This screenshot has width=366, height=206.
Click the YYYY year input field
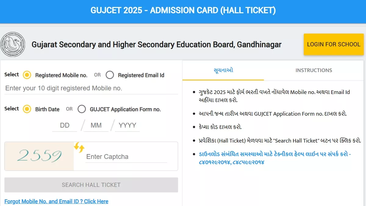(127, 125)
